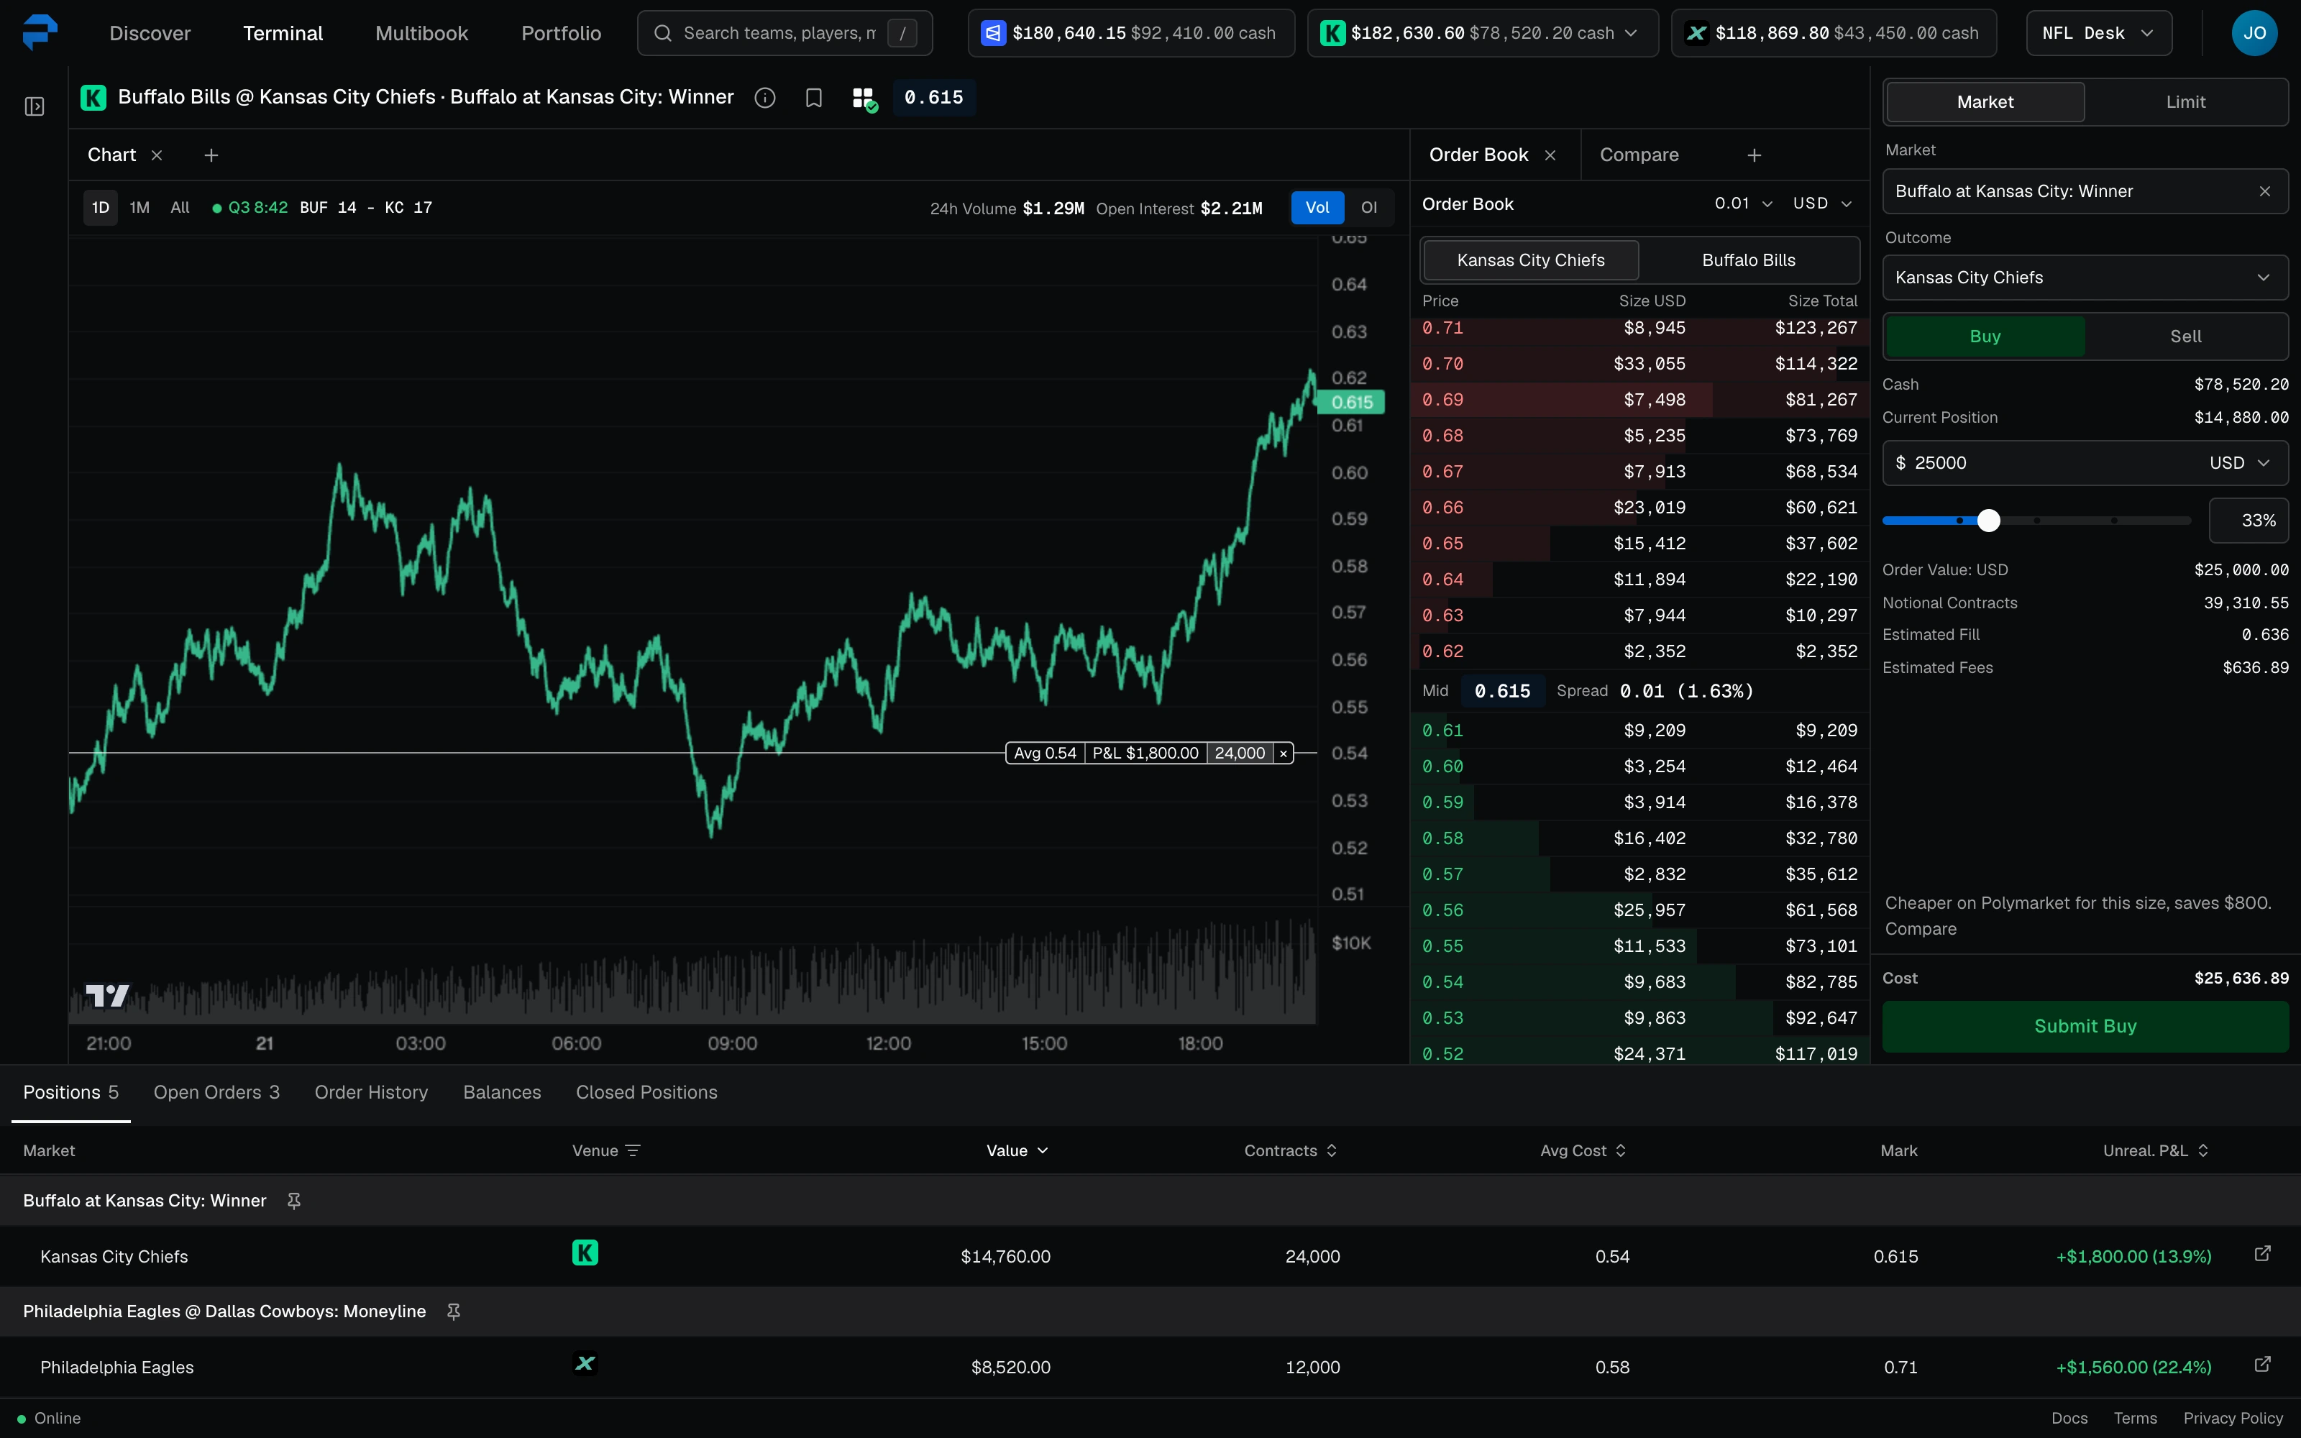Unpin the Buffalo at Kansas City: Winner group
Image resolution: width=2301 pixels, height=1438 pixels.
[294, 1201]
